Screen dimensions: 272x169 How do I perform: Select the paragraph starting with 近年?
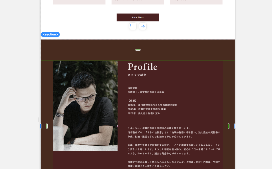tap(174, 149)
